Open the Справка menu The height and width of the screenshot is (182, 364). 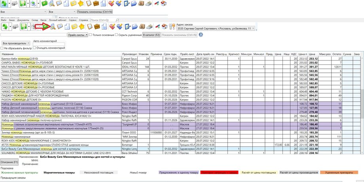click(83, 20)
